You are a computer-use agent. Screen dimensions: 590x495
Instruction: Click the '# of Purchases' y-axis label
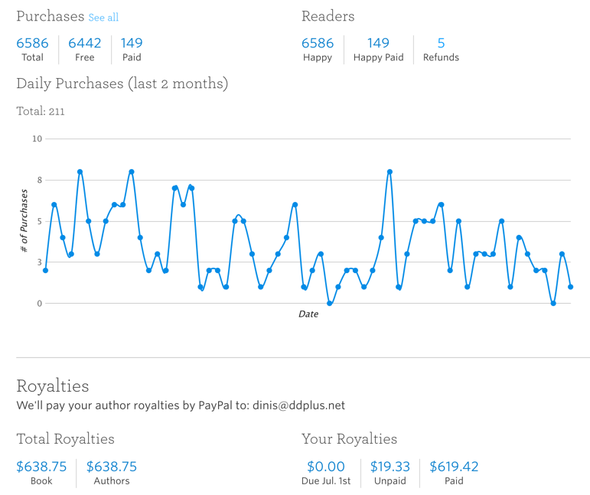tap(24, 222)
